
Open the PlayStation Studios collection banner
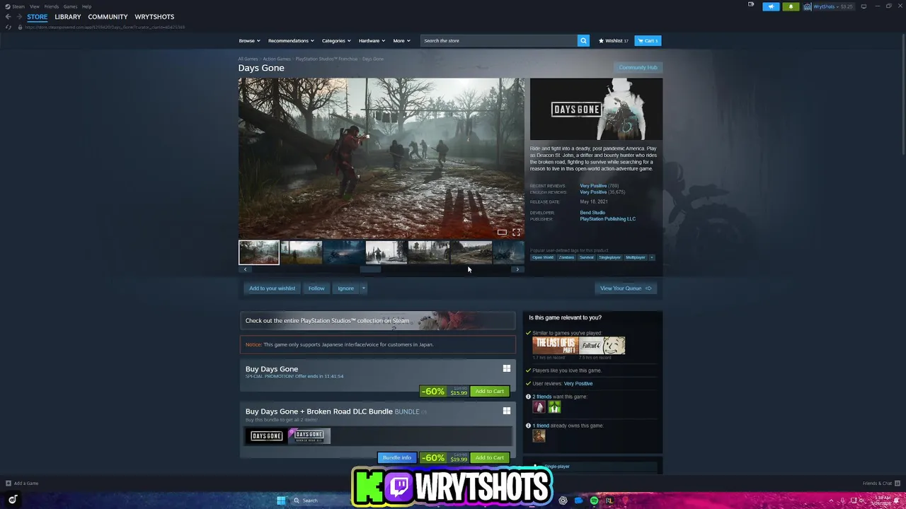(x=378, y=321)
